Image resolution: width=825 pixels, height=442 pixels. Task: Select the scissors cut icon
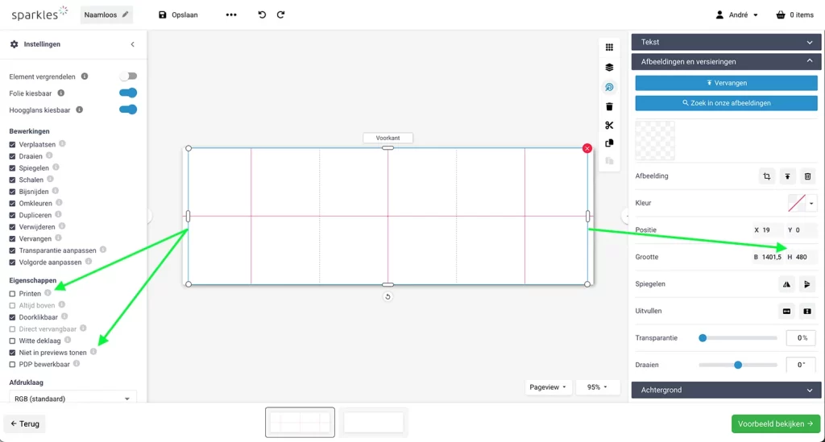609,126
